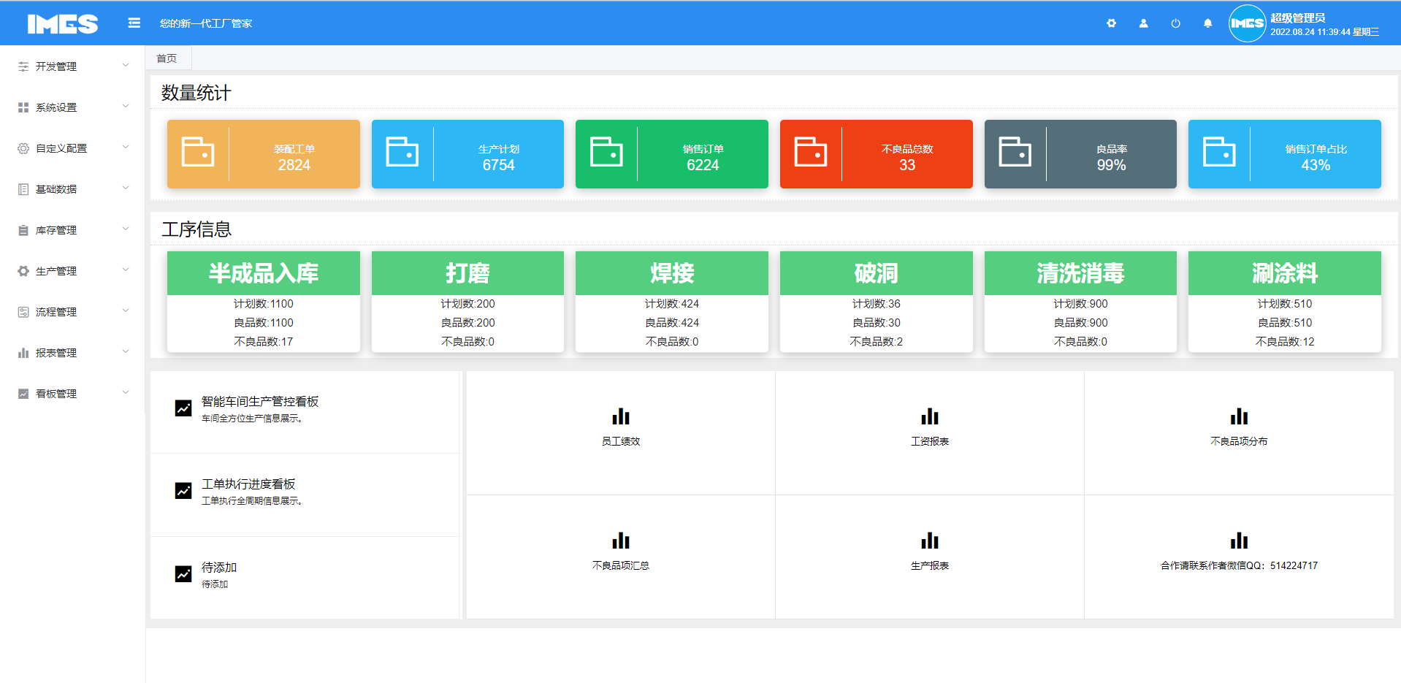Click wallet icon on 销售订单占比 card
This screenshot has width=1401, height=683.
click(1219, 152)
